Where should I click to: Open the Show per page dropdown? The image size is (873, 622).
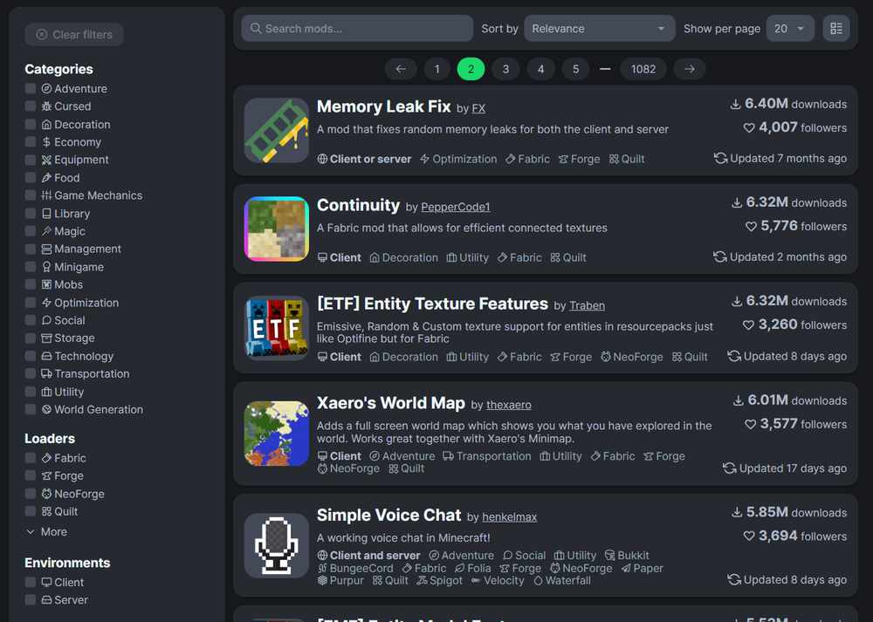pos(790,29)
